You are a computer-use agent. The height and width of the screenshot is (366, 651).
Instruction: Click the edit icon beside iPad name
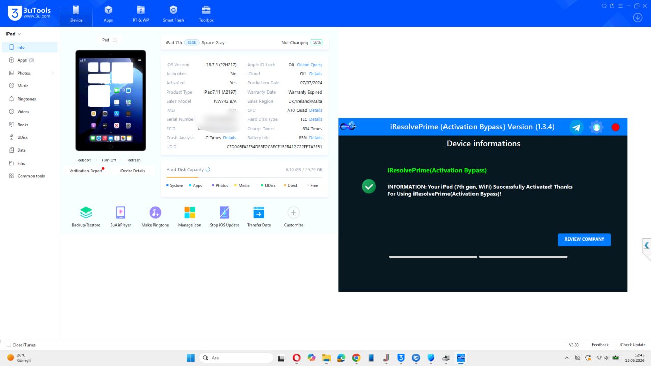[x=115, y=40]
